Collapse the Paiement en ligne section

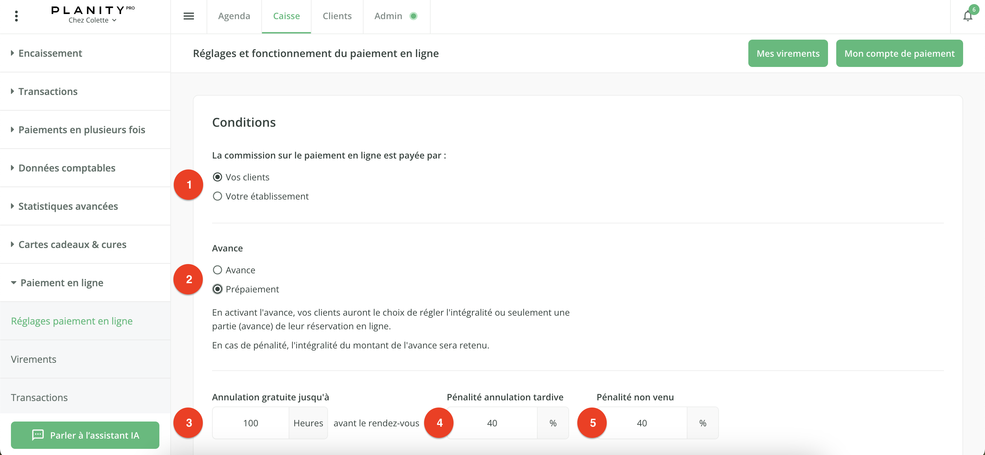pos(62,283)
